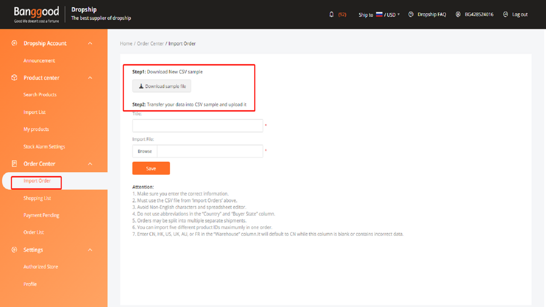This screenshot has height=307, width=546.
Task: Open Payment Pending in the sidebar
Action: [41, 215]
